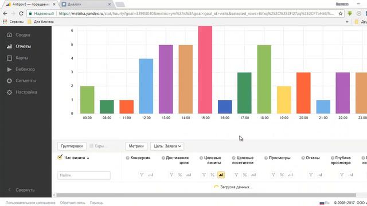Open the Настройка gear icon
Viewport: 367px width, 206px height.
[9, 92]
